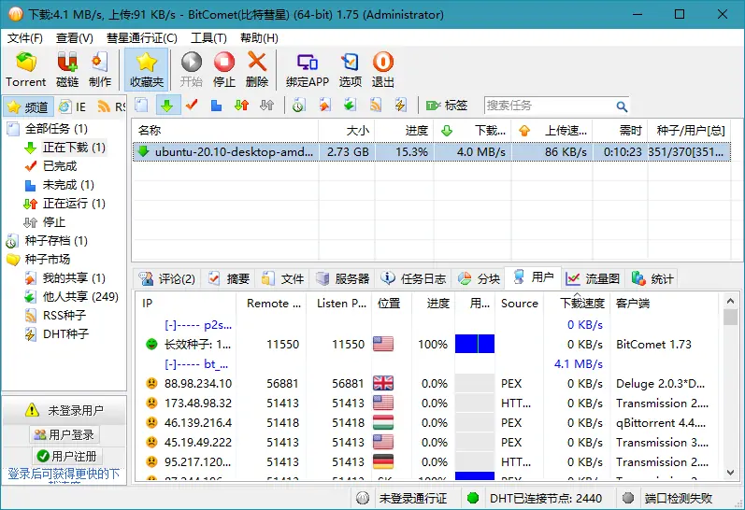The image size is (745, 510).
Task: Open the 标签 tags dropdown
Action: tap(447, 105)
